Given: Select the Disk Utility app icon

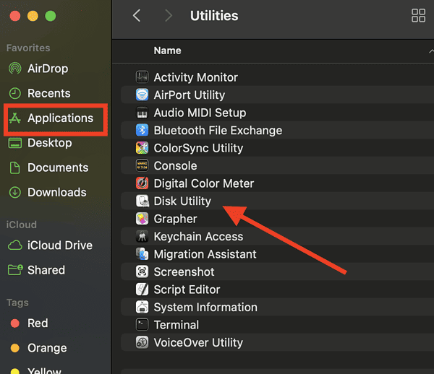Looking at the screenshot, I should 142,201.
